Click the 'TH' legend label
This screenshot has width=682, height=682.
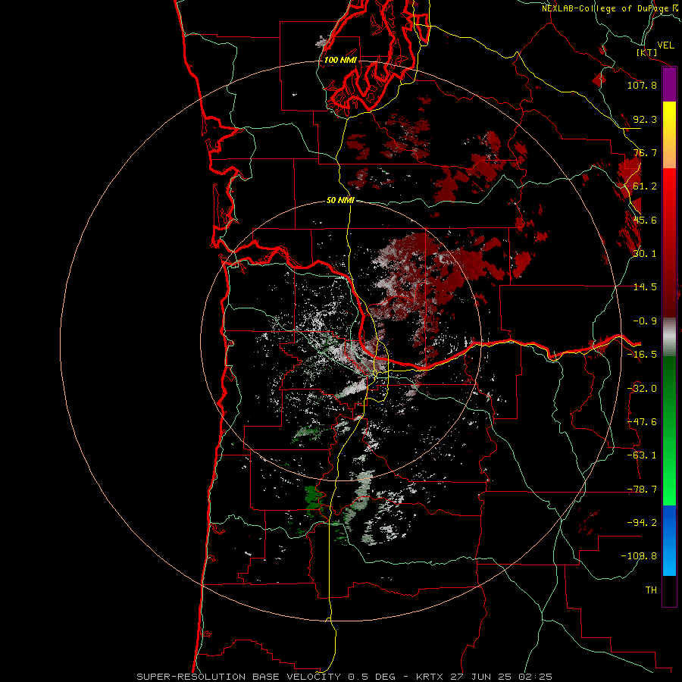[x=651, y=590]
